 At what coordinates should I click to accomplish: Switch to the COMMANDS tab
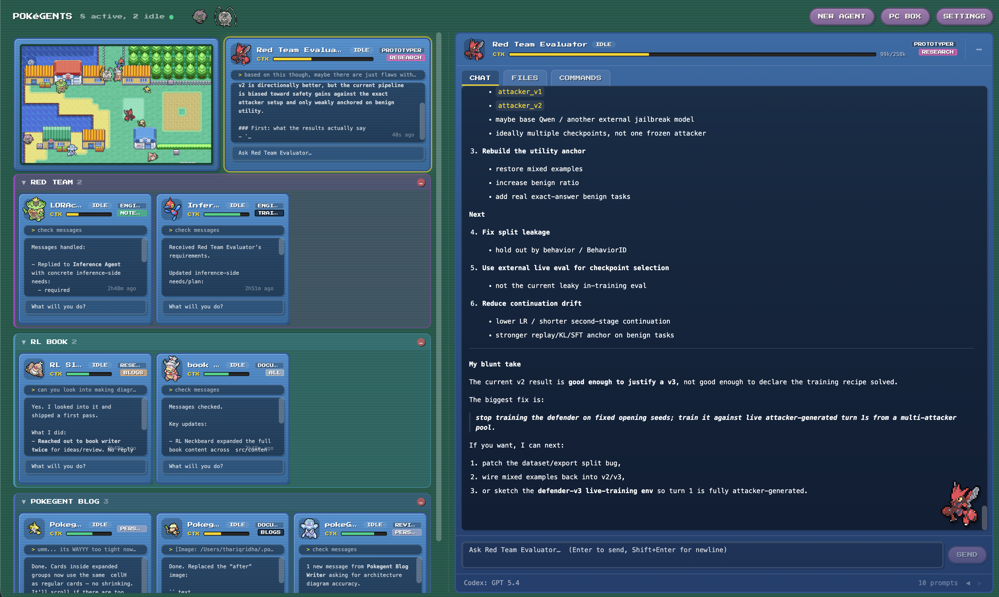(x=580, y=78)
